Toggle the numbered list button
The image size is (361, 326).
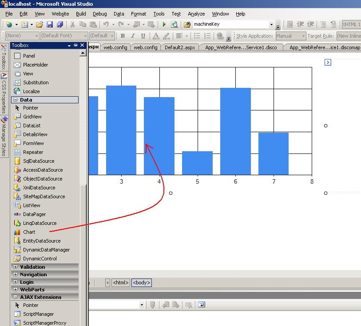(x=207, y=36)
